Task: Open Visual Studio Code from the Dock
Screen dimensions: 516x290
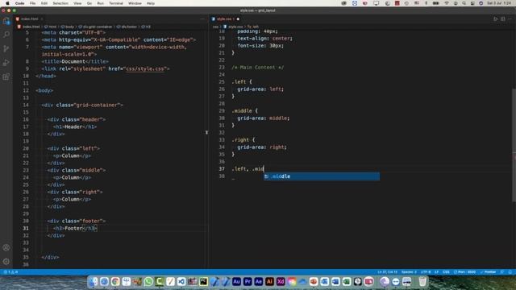Action: (x=181, y=281)
